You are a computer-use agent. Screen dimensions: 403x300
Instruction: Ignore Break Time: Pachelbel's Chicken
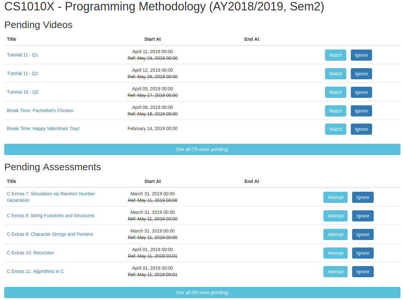[x=361, y=111]
